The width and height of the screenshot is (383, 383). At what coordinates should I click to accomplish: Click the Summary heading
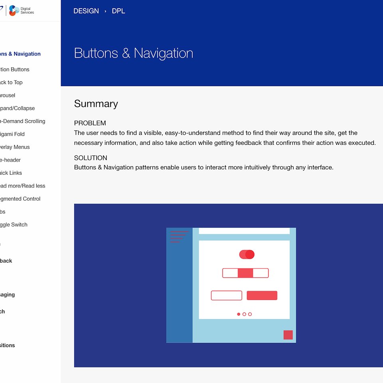96,104
